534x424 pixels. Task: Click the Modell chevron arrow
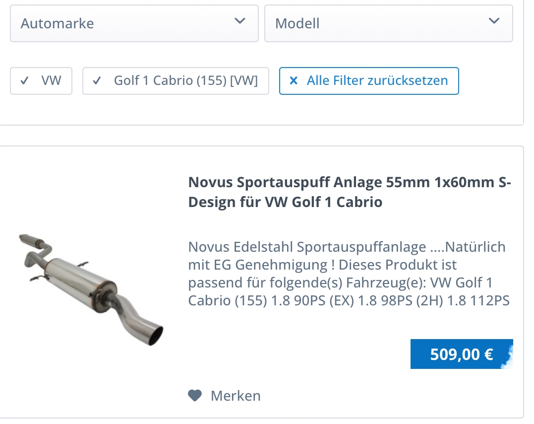pyautogui.click(x=494, y=21)
